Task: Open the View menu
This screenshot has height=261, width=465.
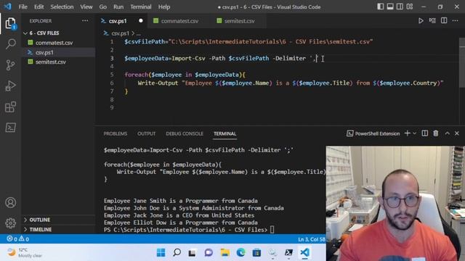Action: (86, 7)
